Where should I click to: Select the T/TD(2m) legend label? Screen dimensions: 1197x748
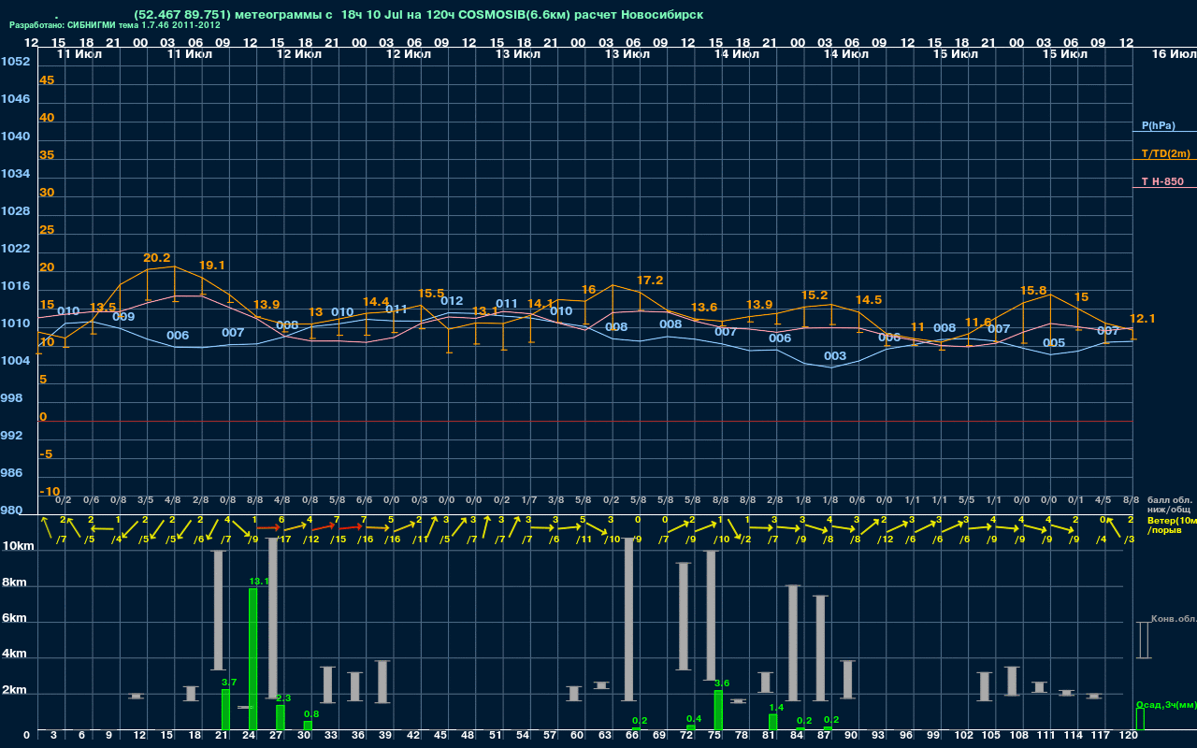click(x=1165, y=153)
